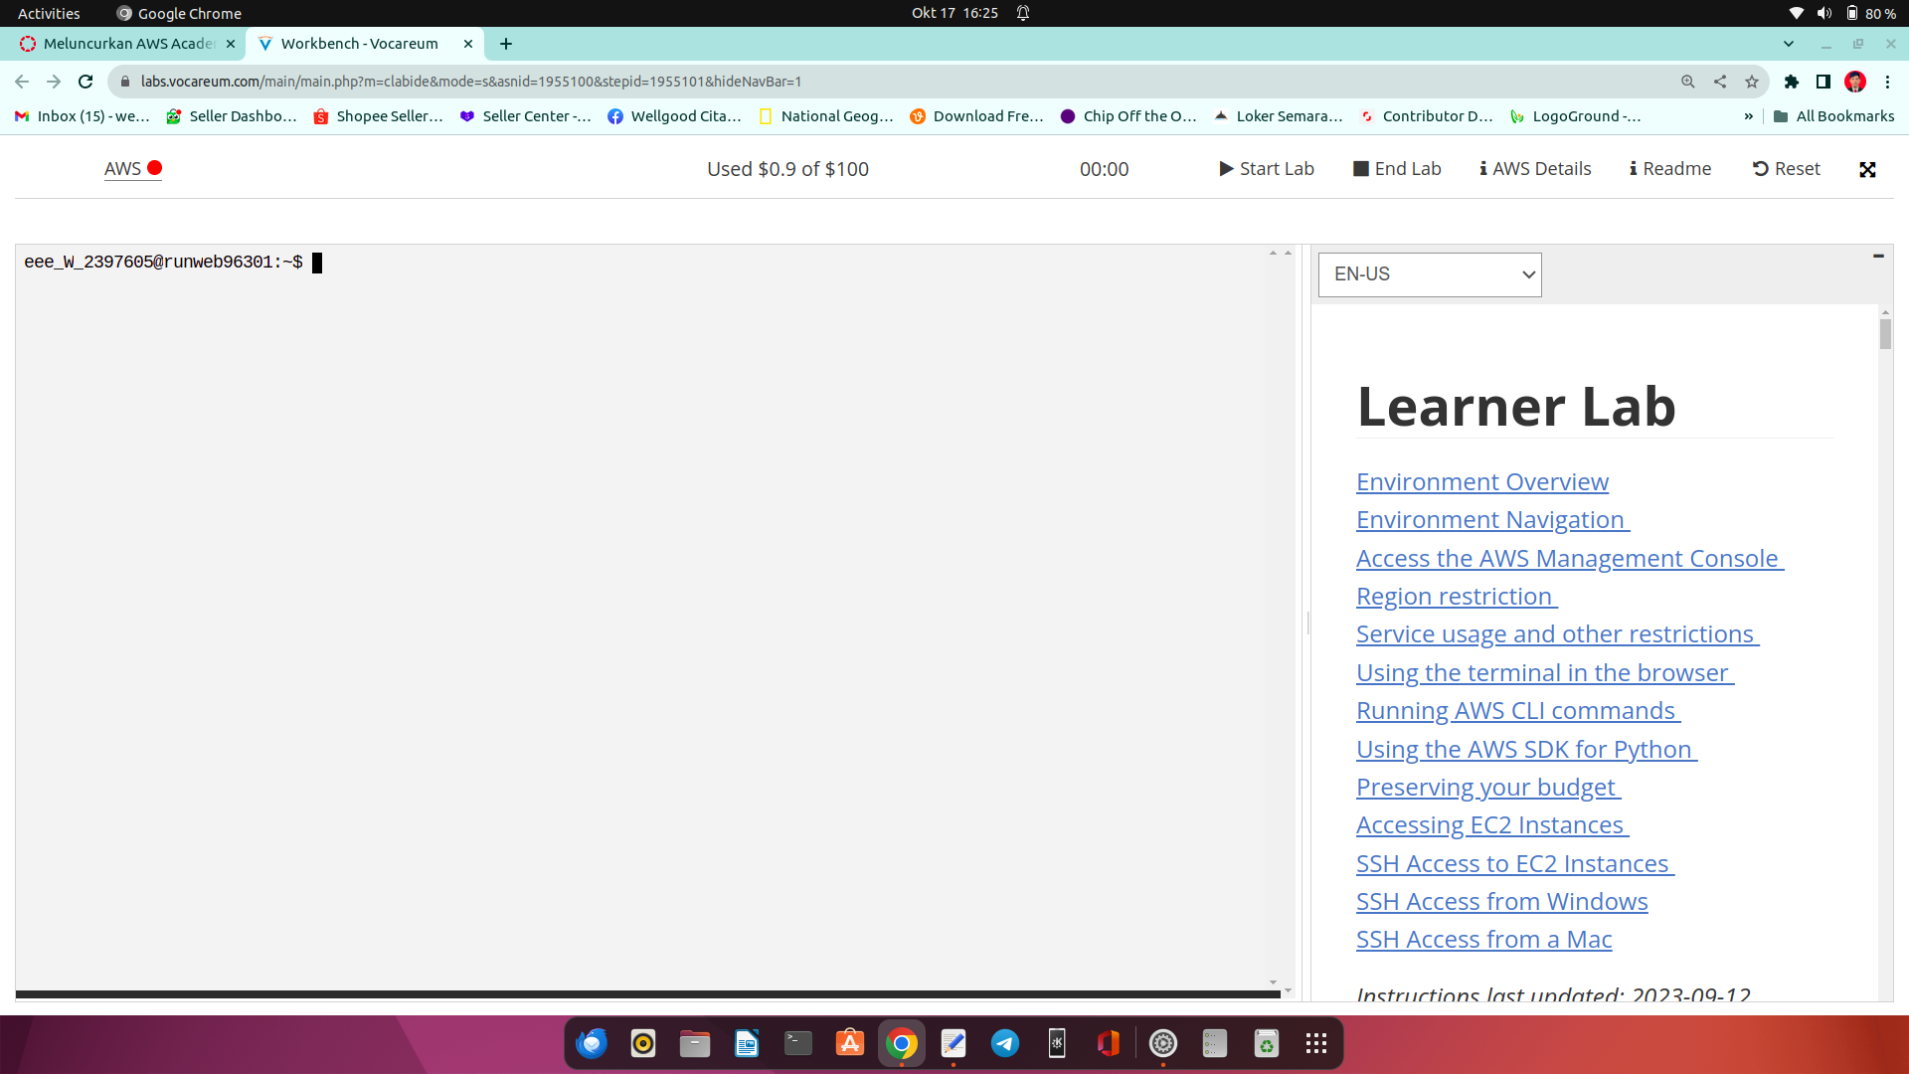Click the AWS red status indicator
Screen dimensions: 1909x1074
coord(154,168)
